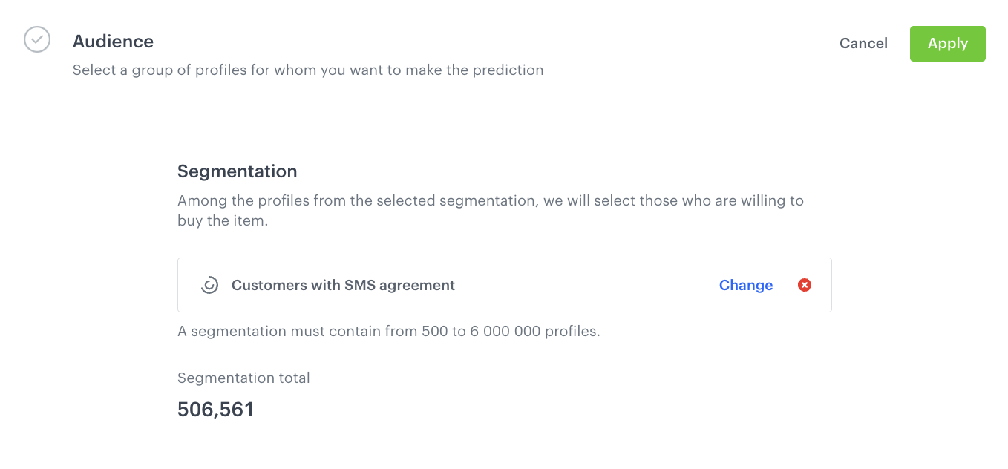Select the 'Customers with SMS agreement' segmentation name
This screenshot has width=1008, height=469.
tap(343, 285)
